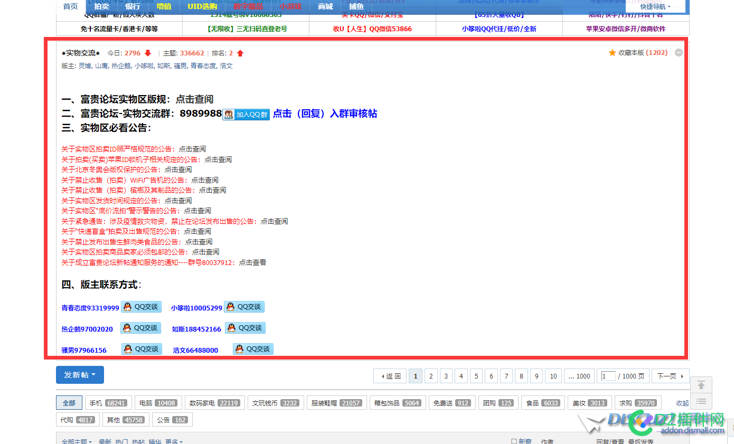Select the 电脑 category tab
Image resolution: width=734 pixels, height=444 pixels.
point(158,403)
